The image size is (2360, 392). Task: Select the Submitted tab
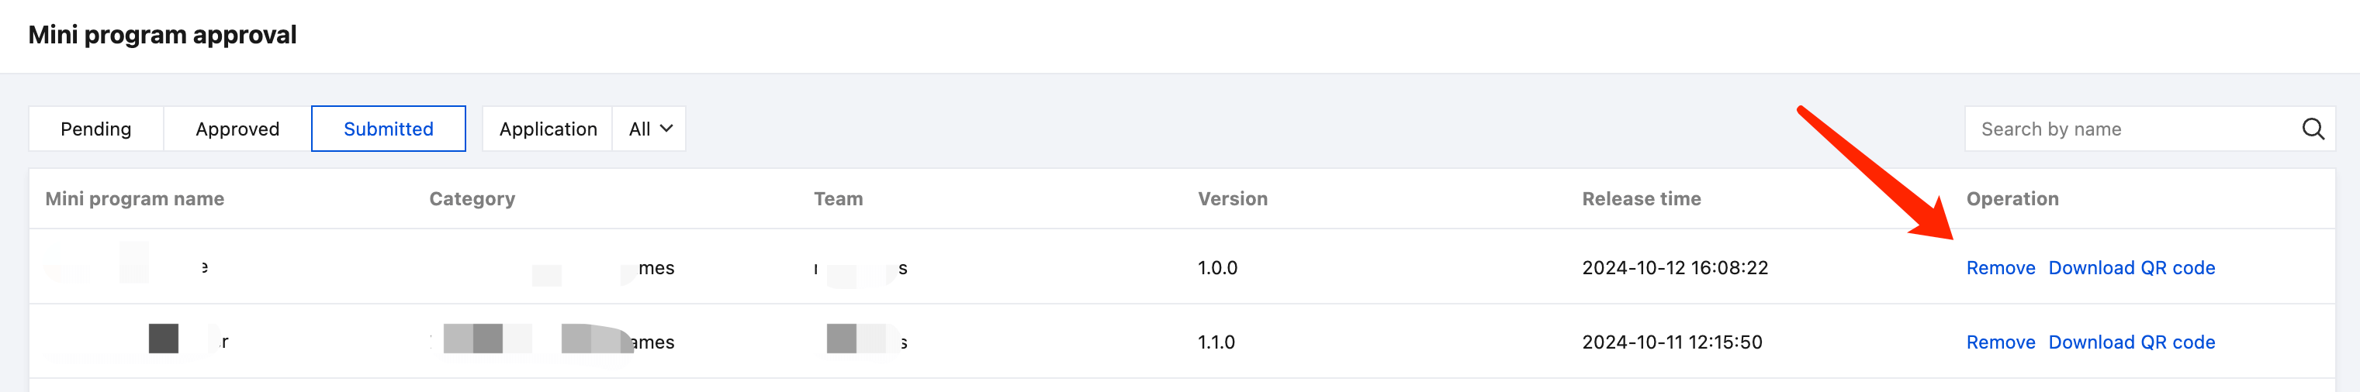click(389, 129)
